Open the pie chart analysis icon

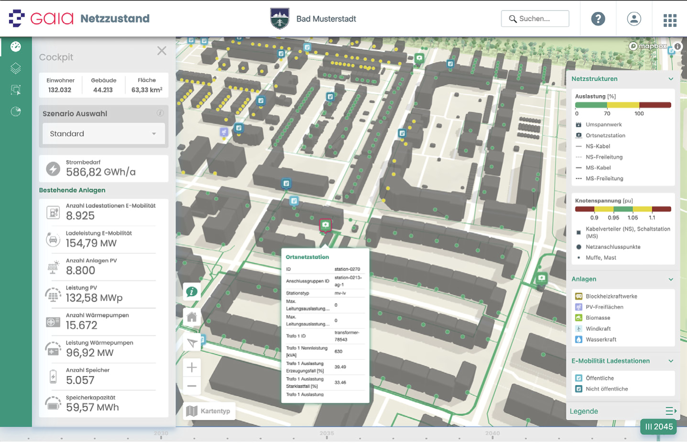coord(16,111)
